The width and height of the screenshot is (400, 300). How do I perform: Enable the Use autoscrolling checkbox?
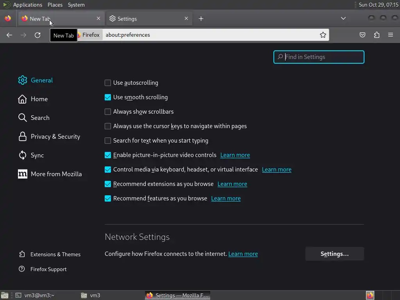coord(108,83)
